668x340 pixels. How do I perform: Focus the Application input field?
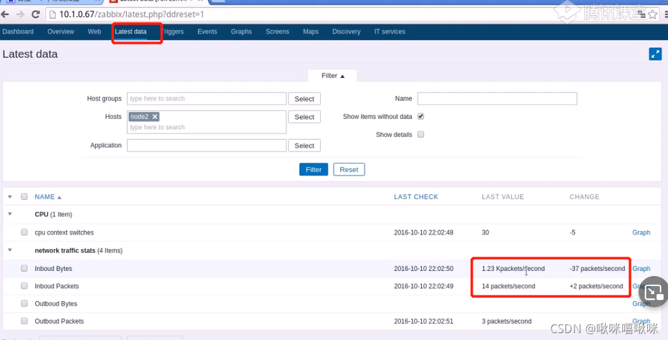coord(207,146)
